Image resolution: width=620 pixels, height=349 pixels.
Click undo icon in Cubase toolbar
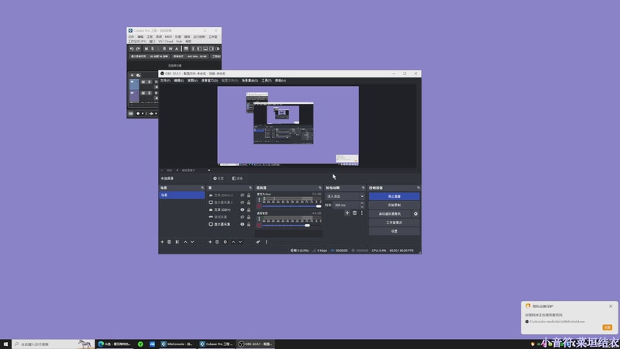point(130,49)
